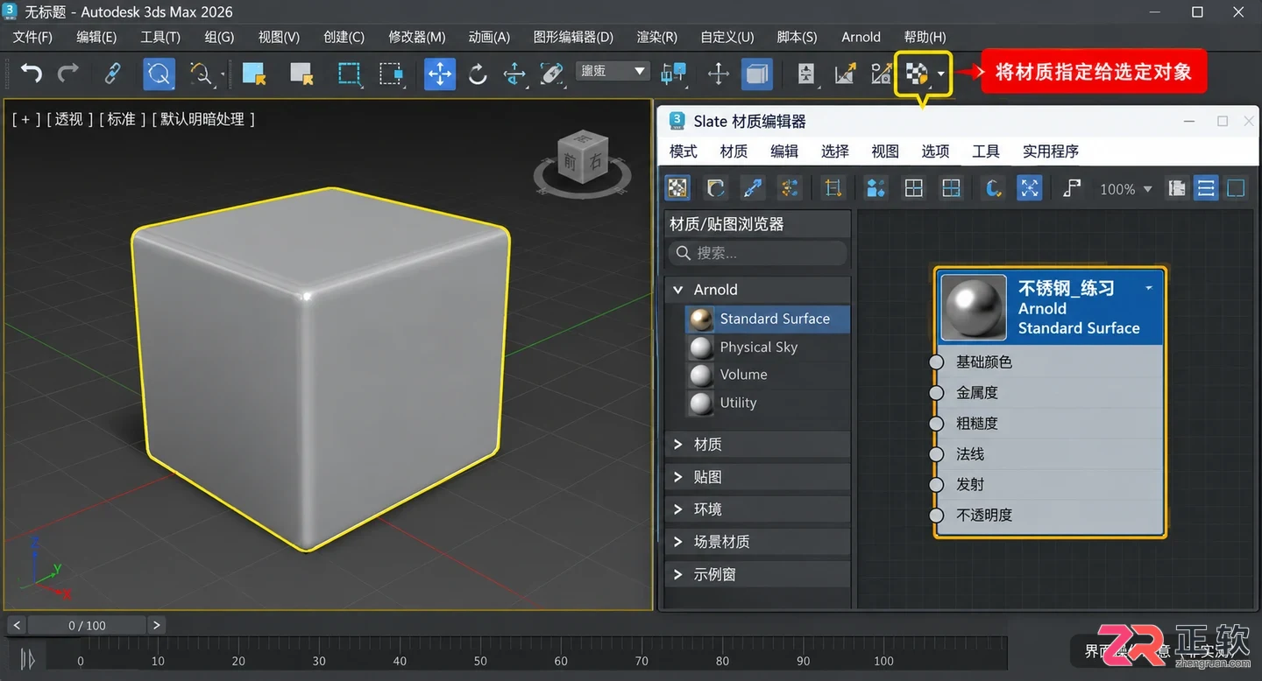Image resolution: width=1262 pixels, height=681 pixels.
Task: Click the 基础颜色 input socket on node
Action: pyautogui.click(x=937, y=362)
